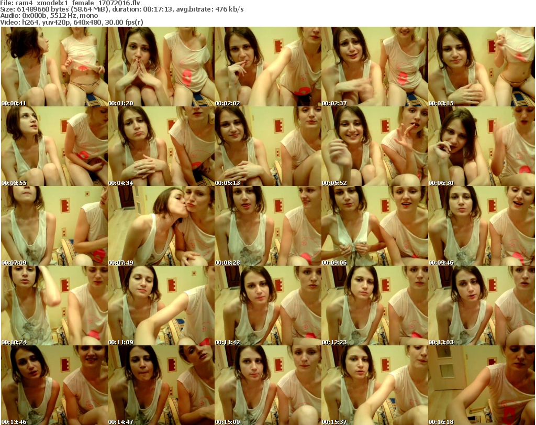Viewport: 536px width, 425px height.
Task: Click the file name cam4_xmodelx1_female_17072016.flv
Action: click(77, 3)
